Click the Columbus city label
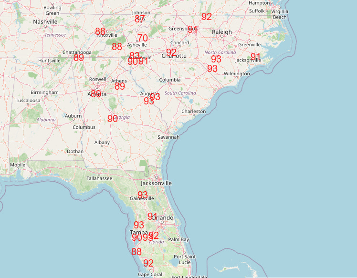 coord(84,127)
